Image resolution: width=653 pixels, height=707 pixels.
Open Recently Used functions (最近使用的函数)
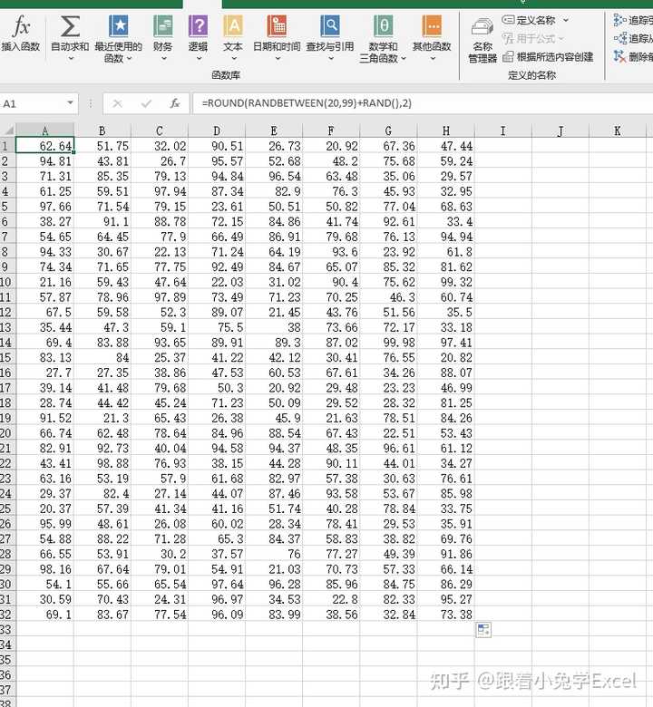click(x=118, y=26)
